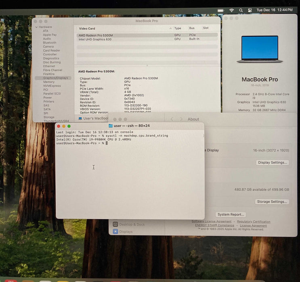Screen dimensions: 300x282
Task: Open Desktop & Dock in Settings sidebar
Action: coord(129,224)
